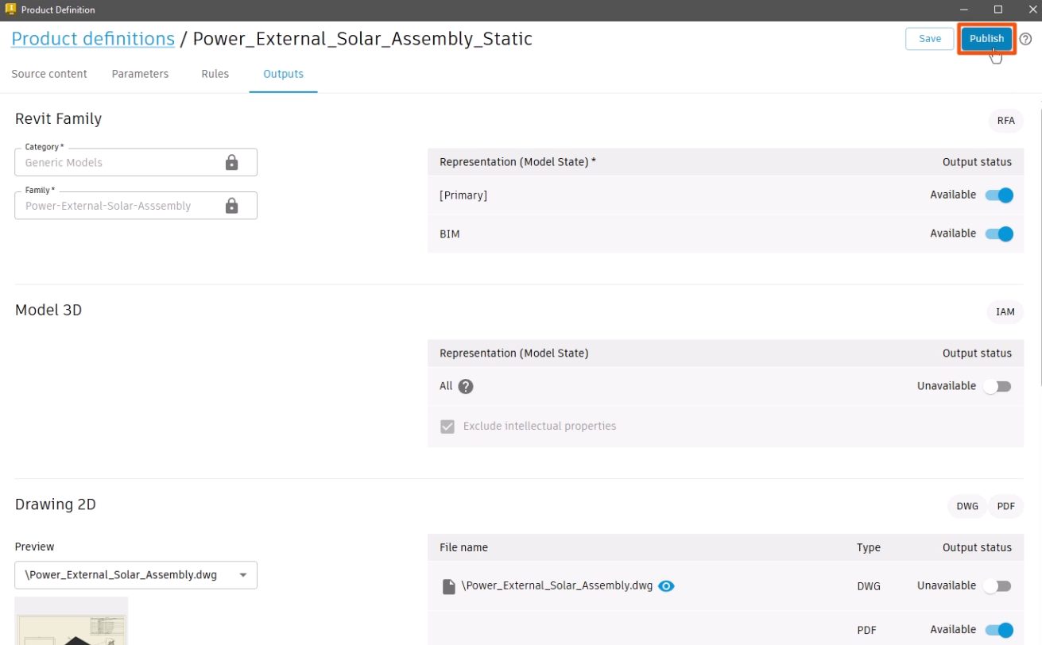
Task: Disable the [Primary] representation output toggle
Action: 999,195
